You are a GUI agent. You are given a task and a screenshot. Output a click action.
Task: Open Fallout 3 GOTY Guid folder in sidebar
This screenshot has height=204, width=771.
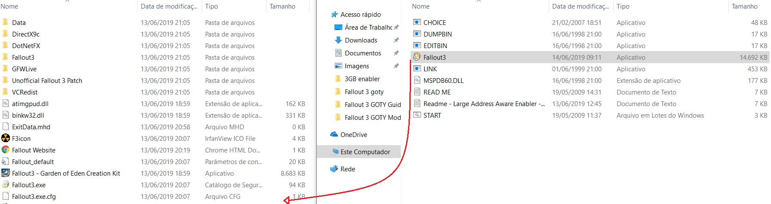(x=373, y=104)
